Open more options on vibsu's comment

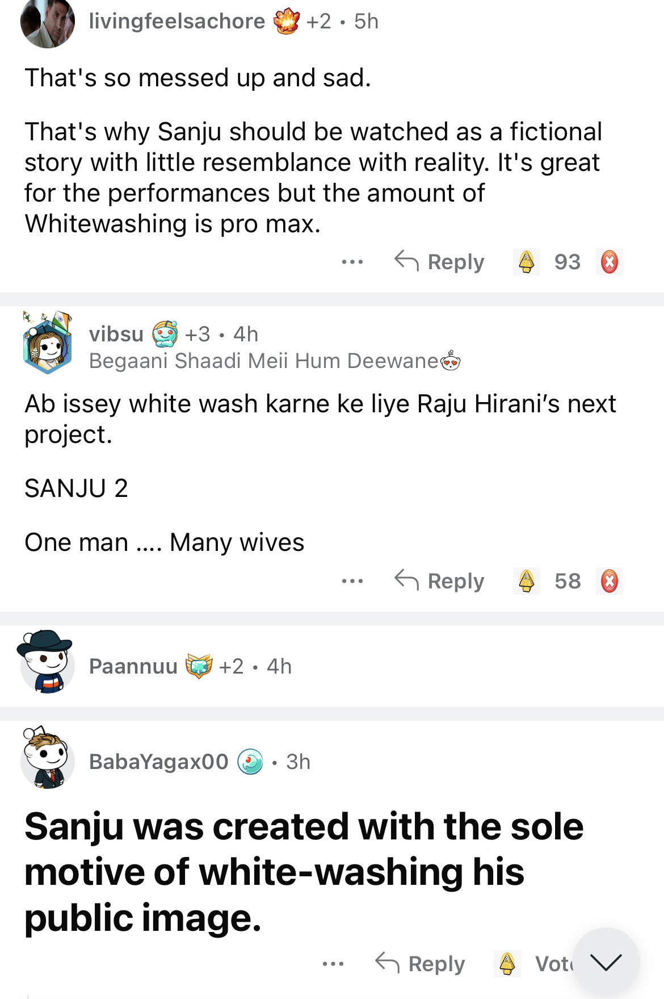(x=352, y=581)
